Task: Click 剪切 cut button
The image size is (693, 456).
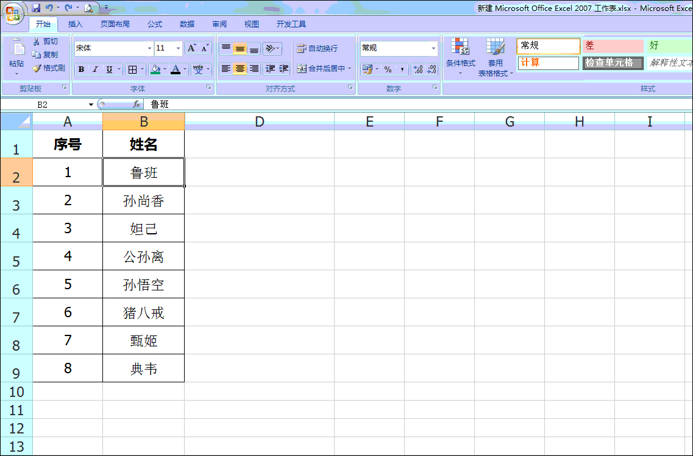Action: 45,41
